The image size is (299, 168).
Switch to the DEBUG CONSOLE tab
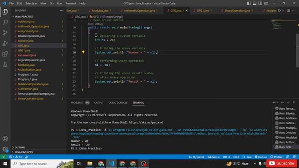point(118,103)
